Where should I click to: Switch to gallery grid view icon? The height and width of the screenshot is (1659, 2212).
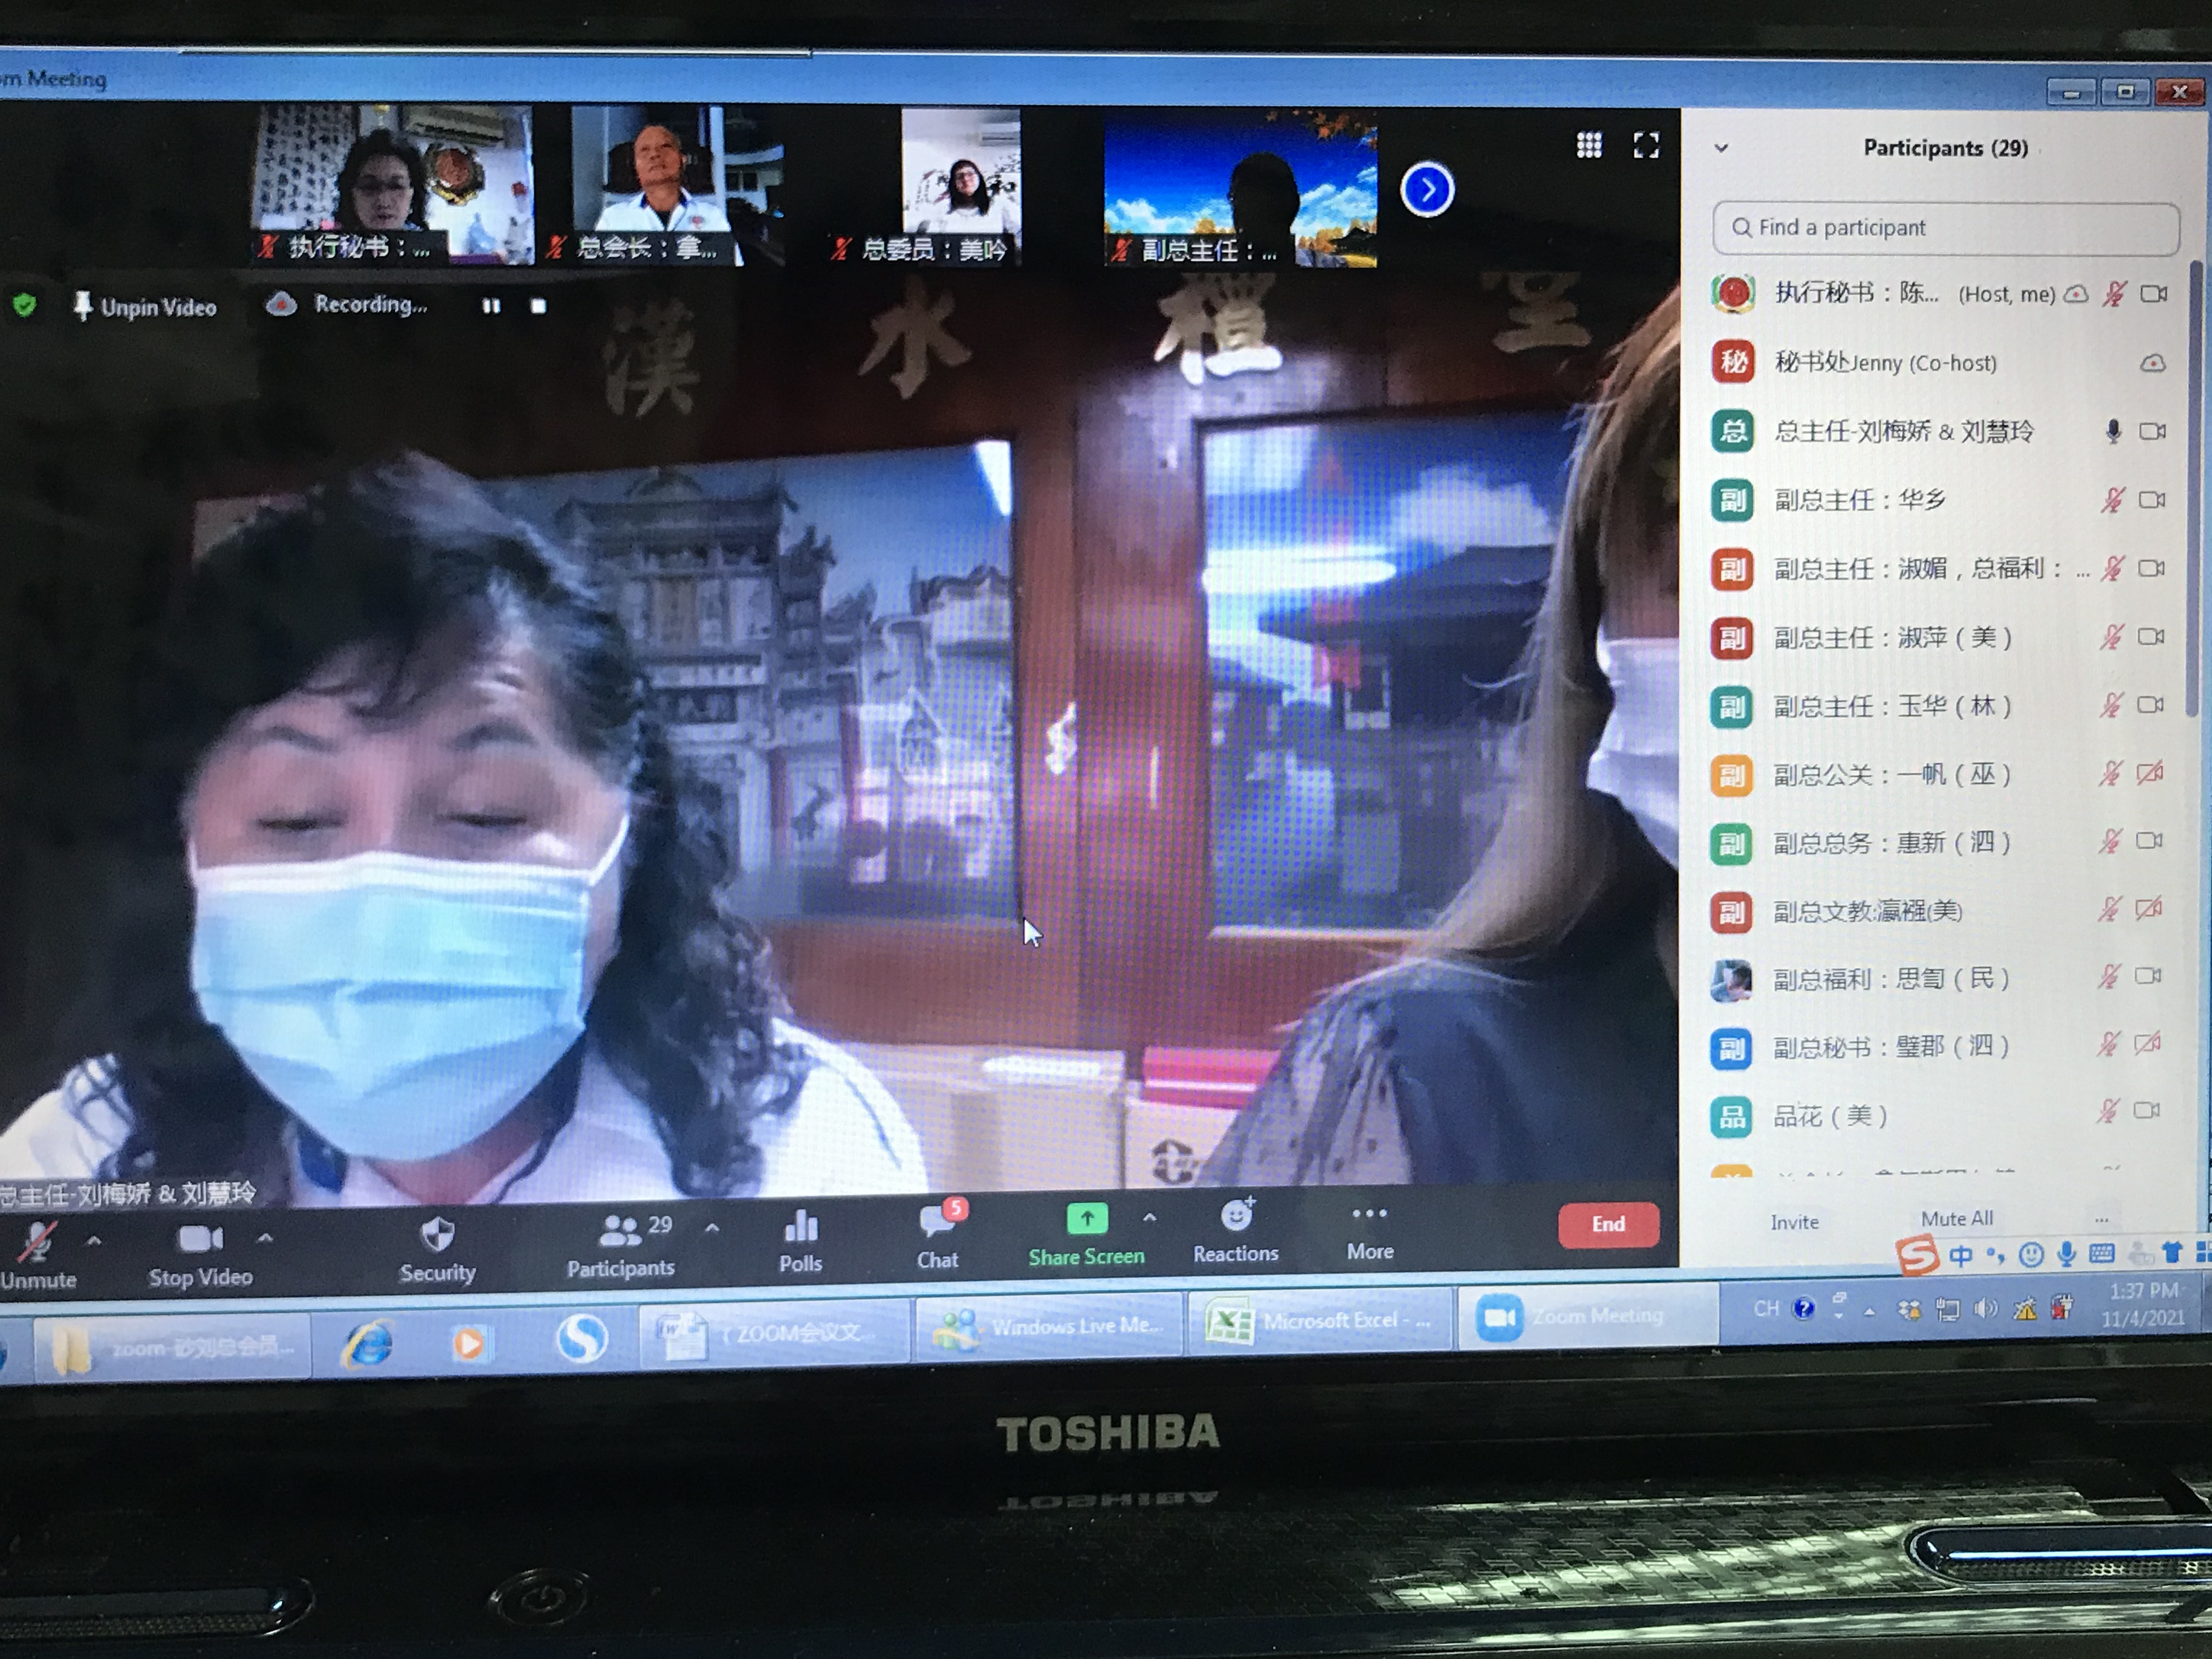coord(1589,146)
